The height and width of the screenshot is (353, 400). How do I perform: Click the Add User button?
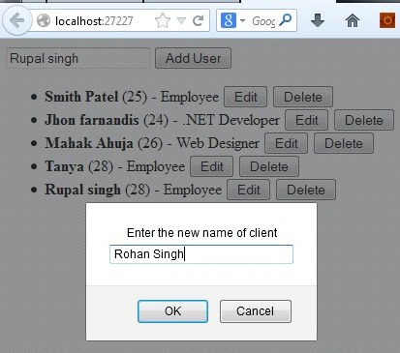coord(193,58)
